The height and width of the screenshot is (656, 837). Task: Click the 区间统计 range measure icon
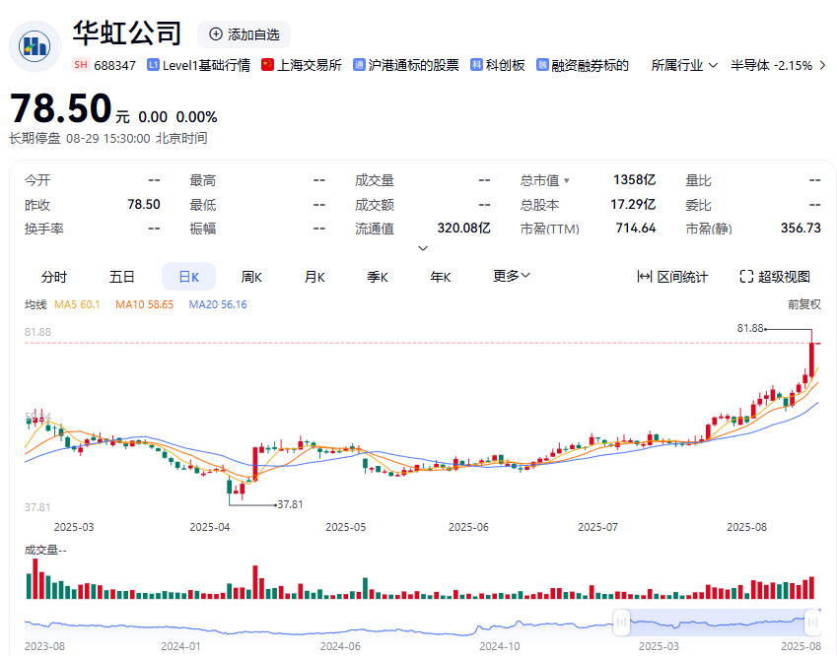coord(645,276)
